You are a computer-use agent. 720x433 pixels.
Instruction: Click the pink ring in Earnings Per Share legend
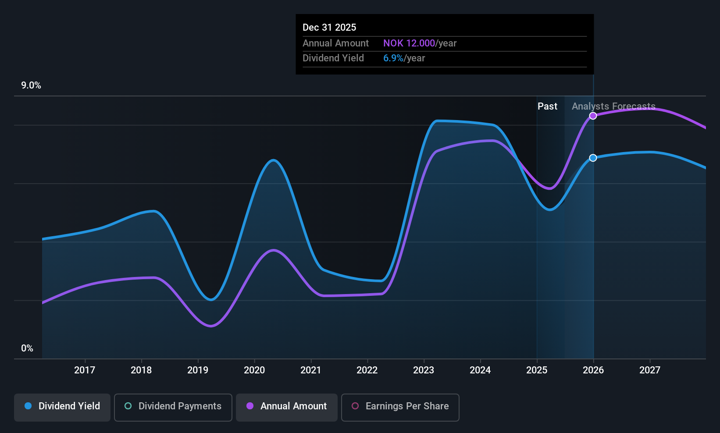tap(355, 406)
